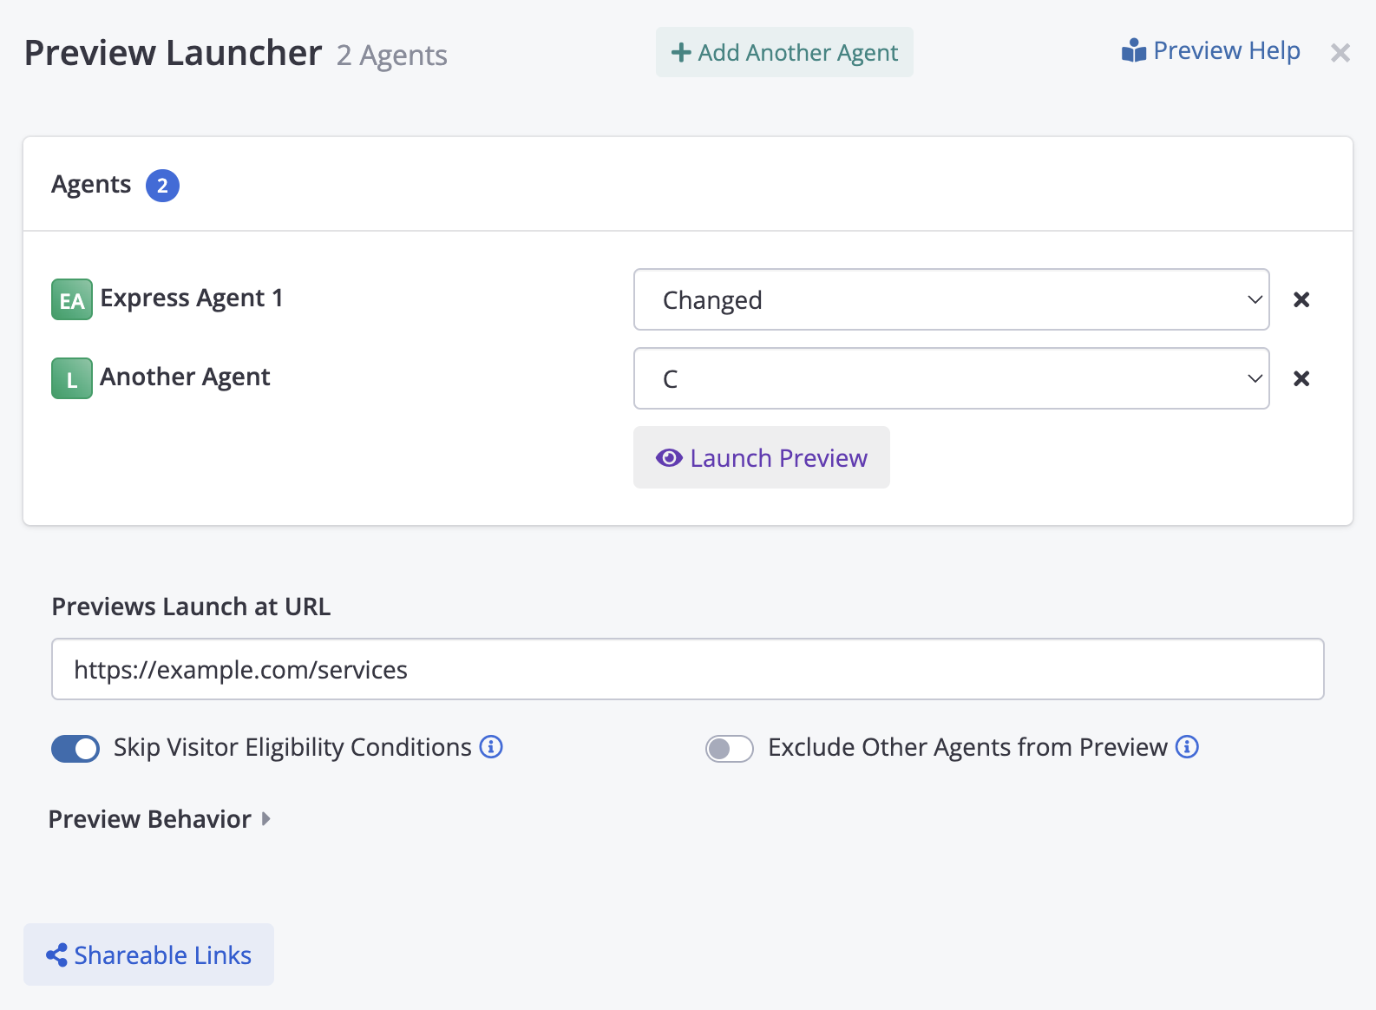Close the Preview Launcher dialog
Screen dimensions: 1376x1010
(1340, 53)
